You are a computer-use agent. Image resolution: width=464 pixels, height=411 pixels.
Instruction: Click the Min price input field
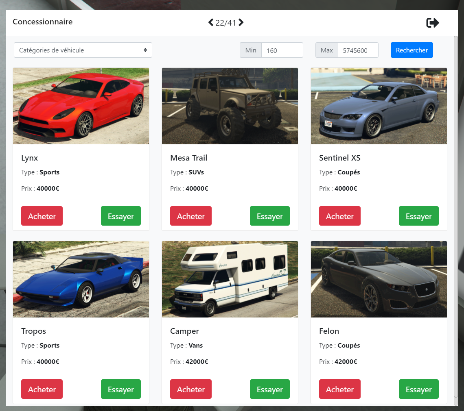tap(282, 50)
